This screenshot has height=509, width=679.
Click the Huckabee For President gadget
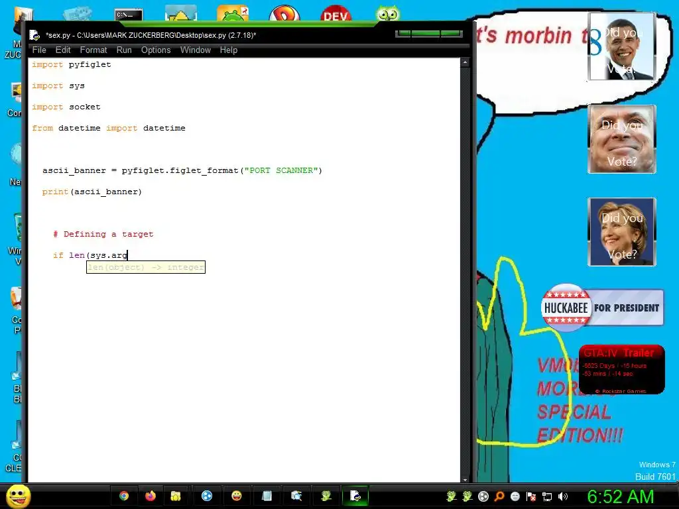click(602, 308)
